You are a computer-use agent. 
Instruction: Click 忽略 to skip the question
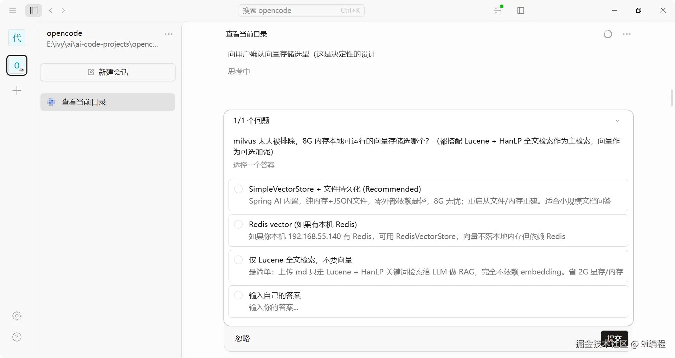pos(243,338)
